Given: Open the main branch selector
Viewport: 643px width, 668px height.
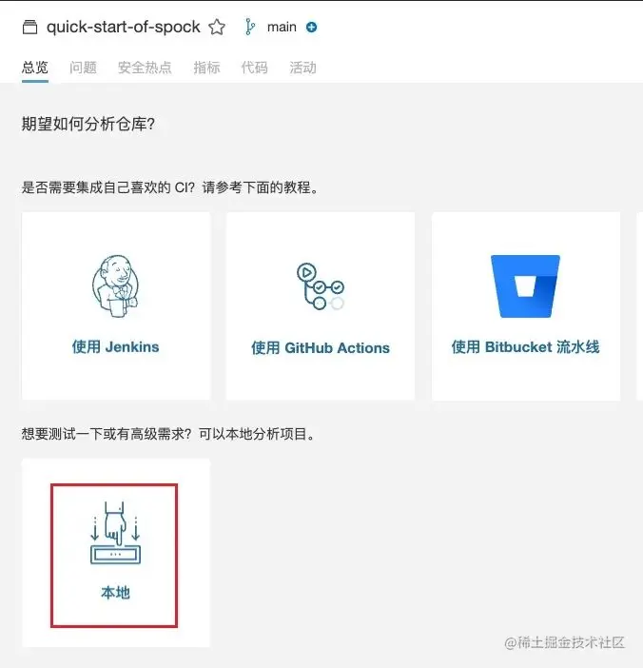Looking at the screenshot, I should [282, 27].
